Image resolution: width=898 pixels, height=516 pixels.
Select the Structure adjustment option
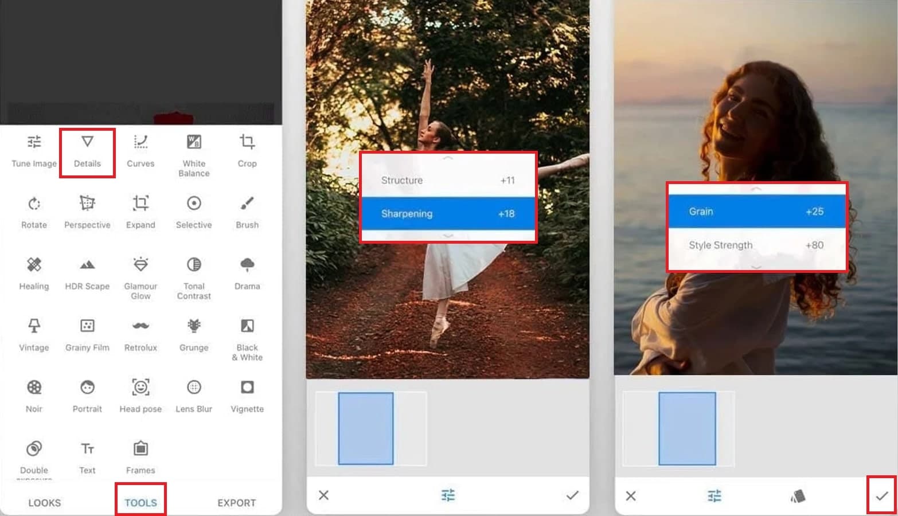click(x=448, y=180)
